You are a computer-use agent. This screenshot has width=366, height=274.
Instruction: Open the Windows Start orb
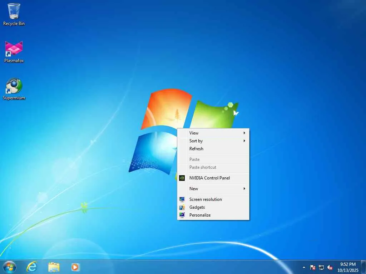click(10, 267)
